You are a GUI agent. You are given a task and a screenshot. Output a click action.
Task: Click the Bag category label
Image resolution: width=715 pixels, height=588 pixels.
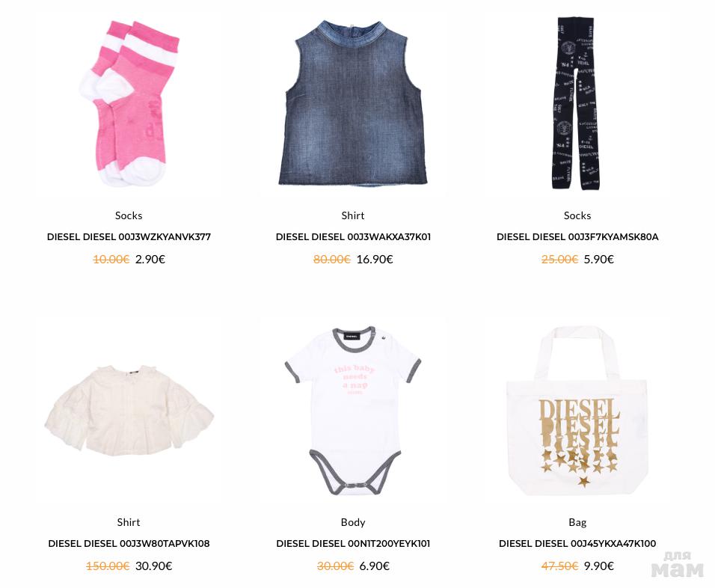(x=577, y=522)
